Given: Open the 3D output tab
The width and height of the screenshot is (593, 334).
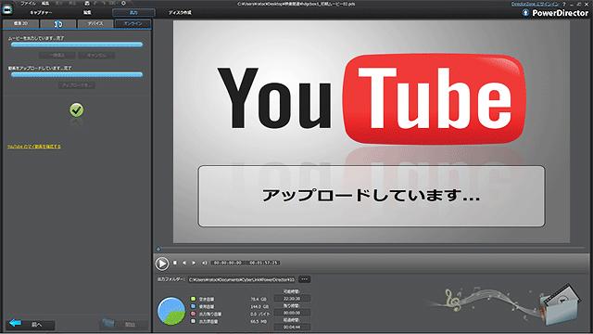Looking at the screenshot, I should [x=57, y=24].
